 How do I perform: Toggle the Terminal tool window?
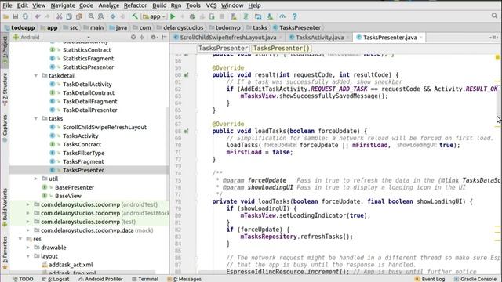(145, 279)
